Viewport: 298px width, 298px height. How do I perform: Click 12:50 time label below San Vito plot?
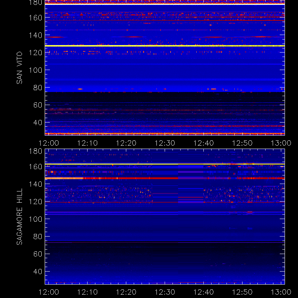242,143
